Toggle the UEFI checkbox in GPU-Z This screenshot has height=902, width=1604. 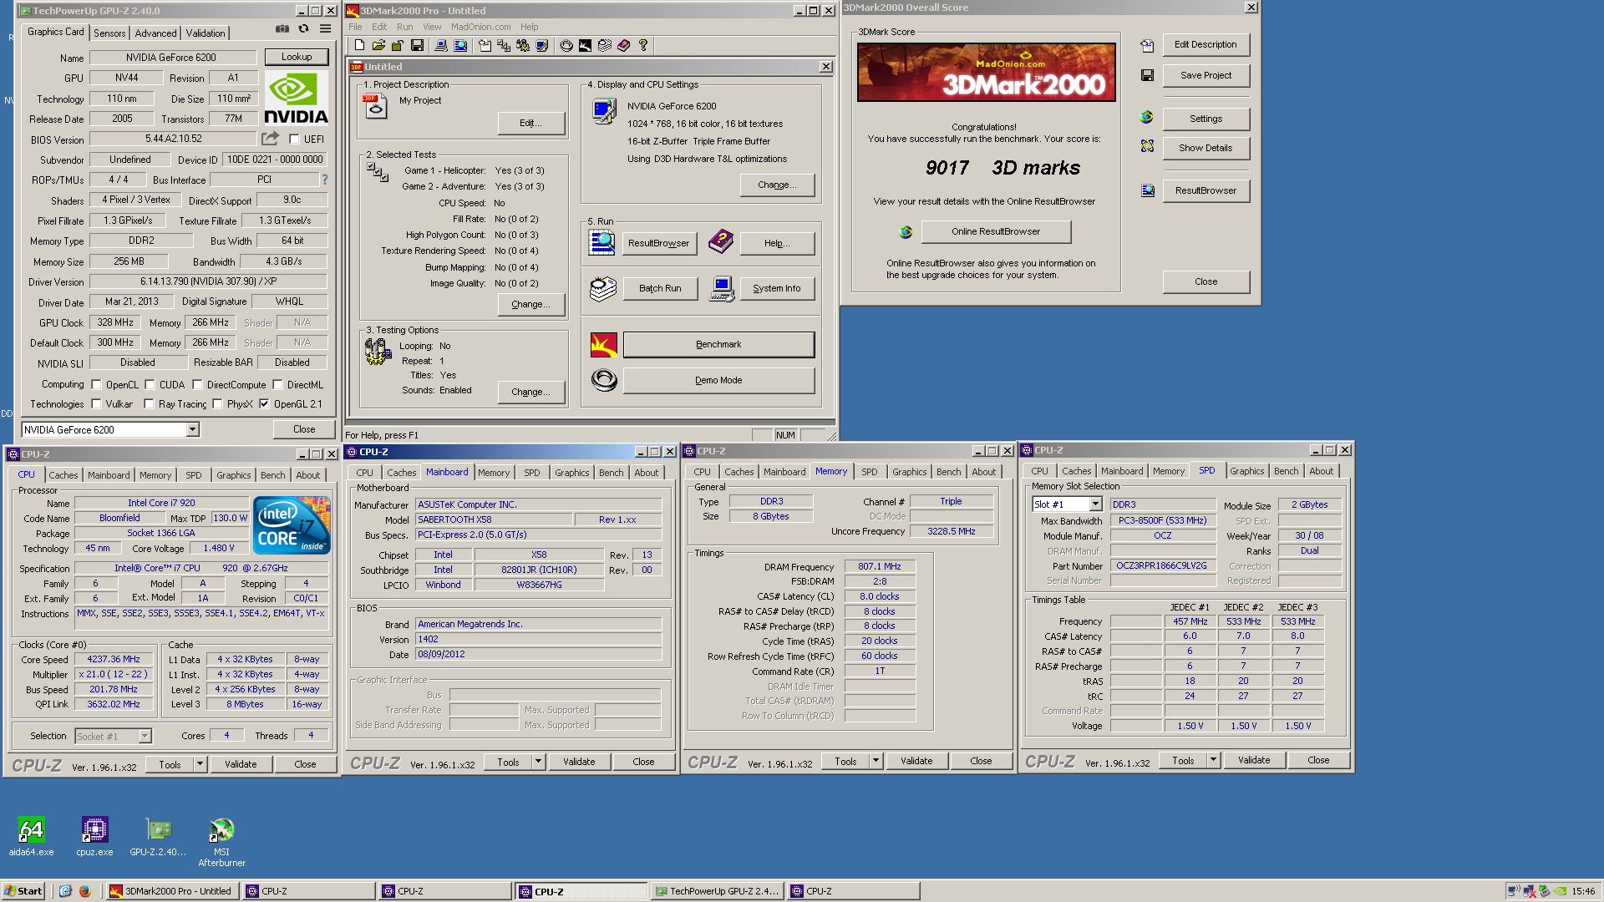(x=294, y=139)
